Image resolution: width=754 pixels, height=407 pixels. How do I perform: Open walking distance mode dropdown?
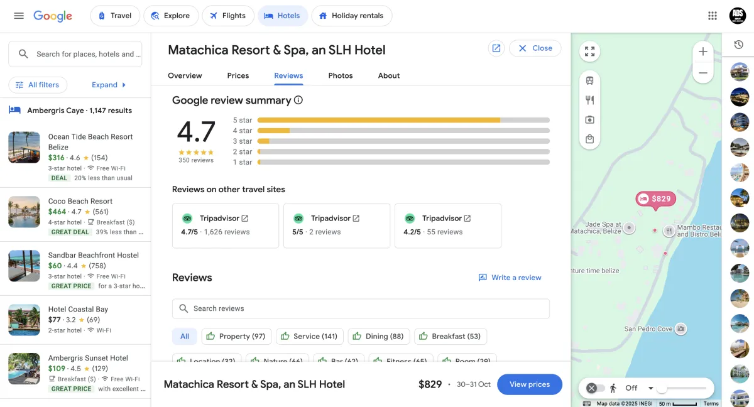coord(651,388)
